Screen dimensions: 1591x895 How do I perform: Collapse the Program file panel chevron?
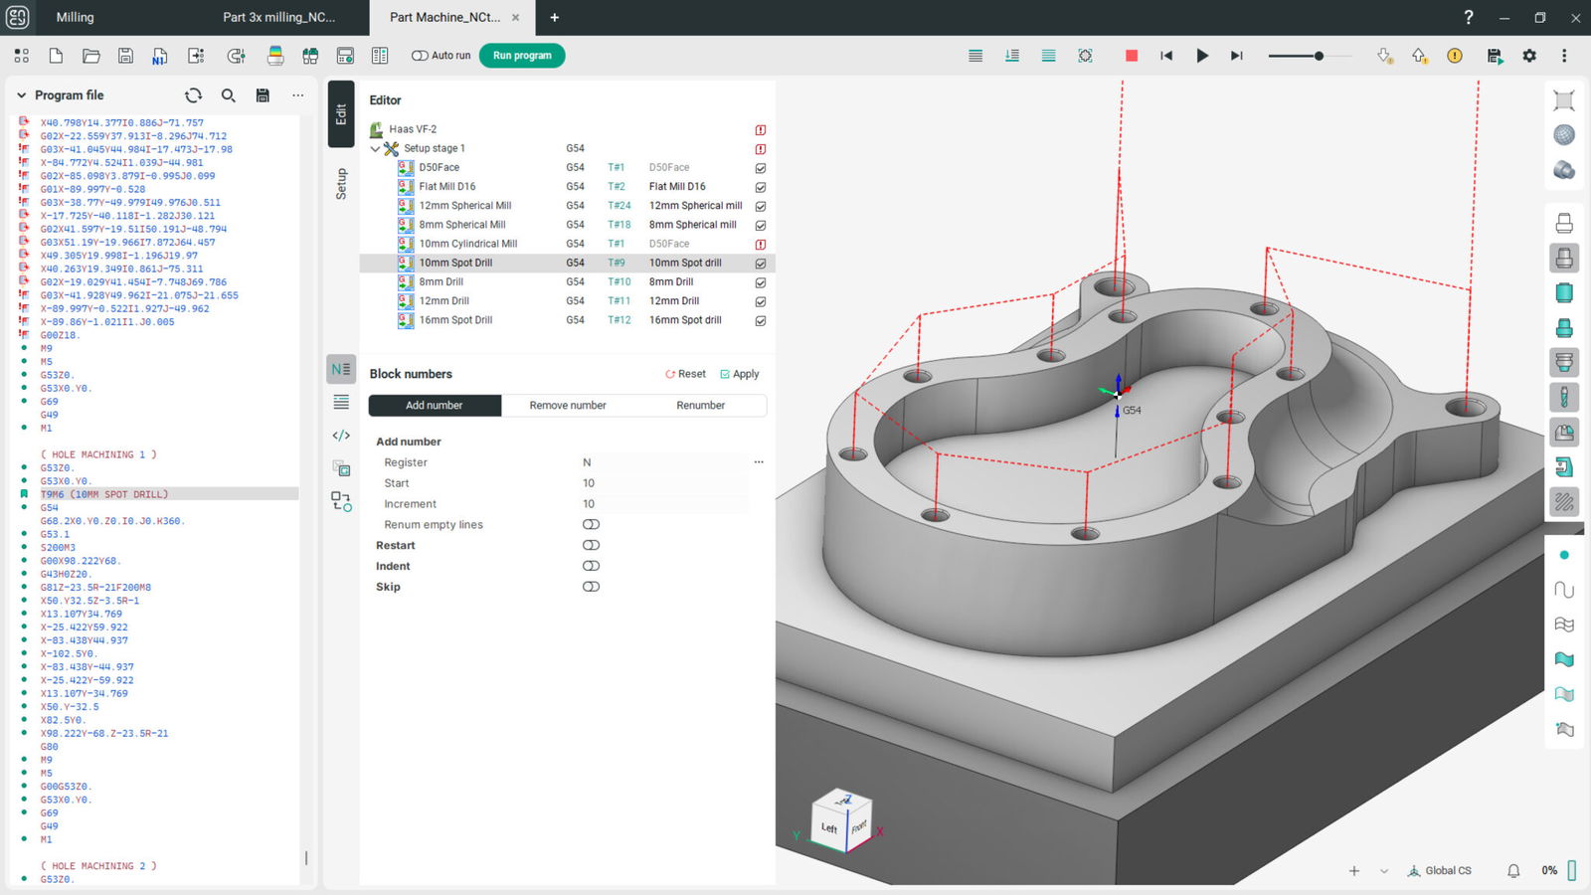pos(21,95)
